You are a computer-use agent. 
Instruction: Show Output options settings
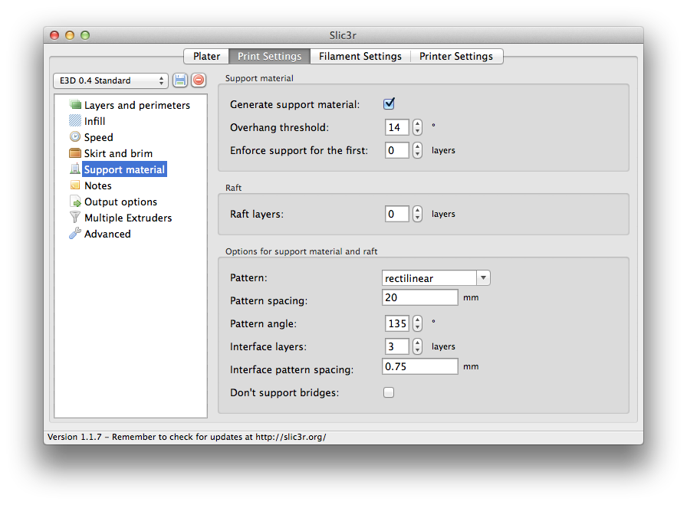[x=121, y=202]
